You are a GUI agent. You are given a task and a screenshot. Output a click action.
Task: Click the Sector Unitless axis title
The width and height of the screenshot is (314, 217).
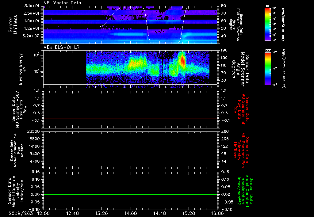(x=13, y=25)
